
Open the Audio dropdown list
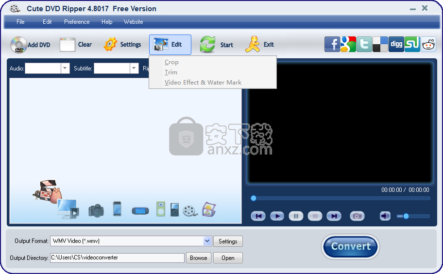point(65,68)
